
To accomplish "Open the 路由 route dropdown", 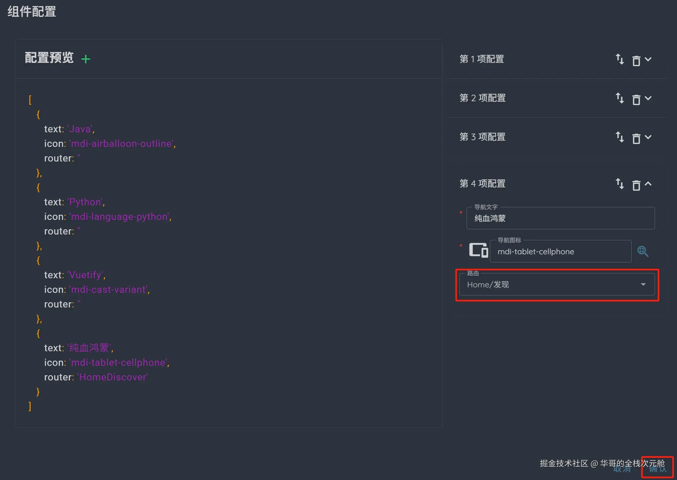I will 557,284.
